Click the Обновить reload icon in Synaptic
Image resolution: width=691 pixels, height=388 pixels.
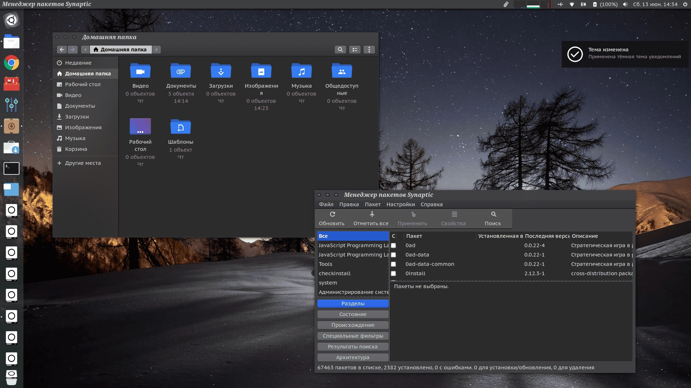pos(332,214)
